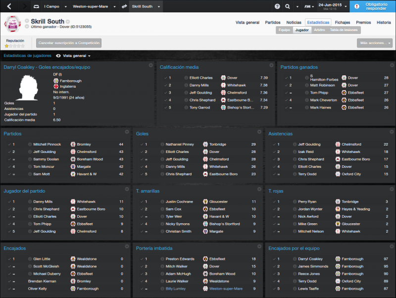Image resolution: width=396 pixels, height=298 pixels.
Task: Click Gloucester badge beside Justin Cochrane
Action: point(205,201)
